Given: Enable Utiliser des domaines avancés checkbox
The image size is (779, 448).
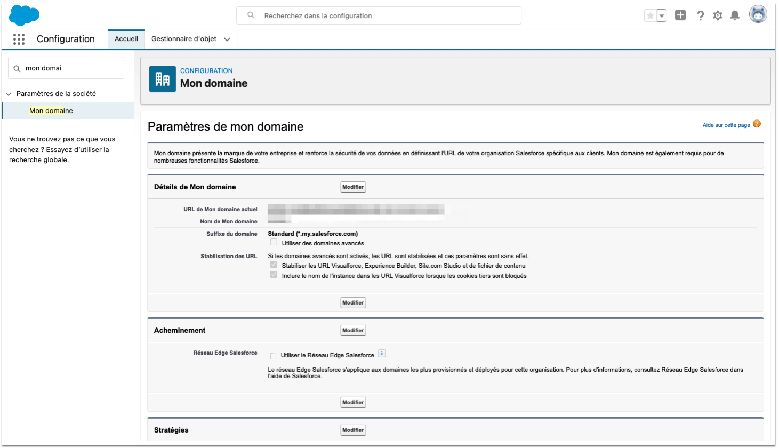Looking at the screenshot, I should tap(274, 243).
